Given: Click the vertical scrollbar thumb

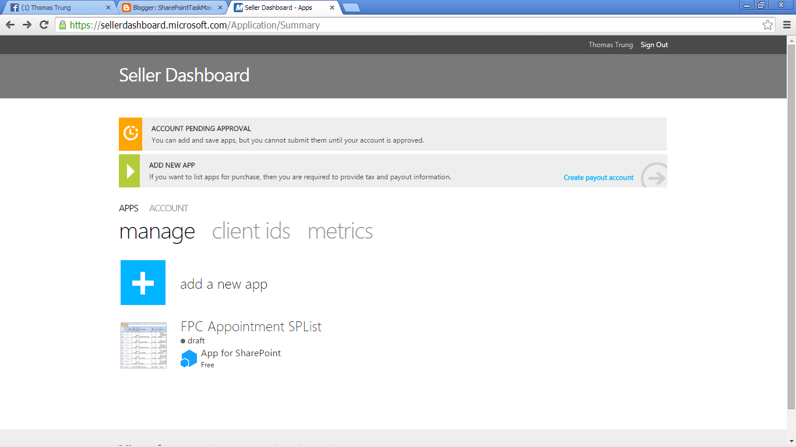Looking at the screenshot, I should point(791,226).
